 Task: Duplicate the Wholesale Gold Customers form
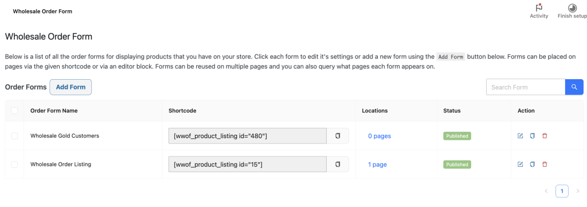tap(533, 136)
